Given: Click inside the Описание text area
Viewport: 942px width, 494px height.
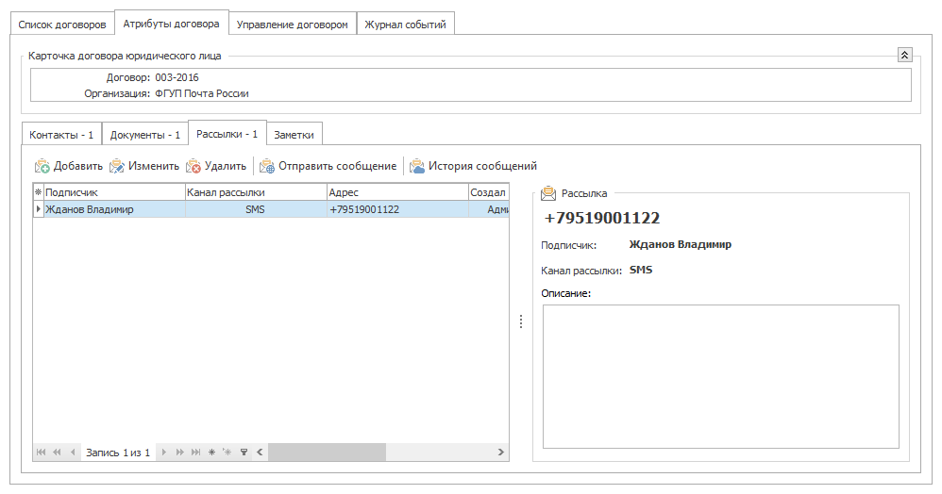Looking at the screenshot, I should (721, 376).
